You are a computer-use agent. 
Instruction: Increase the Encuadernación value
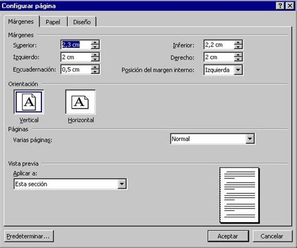click(95, 67)
